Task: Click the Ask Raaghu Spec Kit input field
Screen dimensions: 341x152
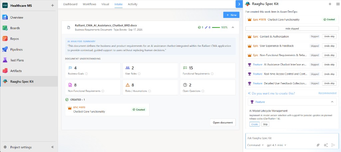Action: [292, 138]
